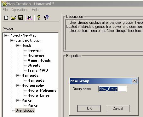Select the Roads group label
The height and width of the screenshot is (117, 143).
(26, 45)
